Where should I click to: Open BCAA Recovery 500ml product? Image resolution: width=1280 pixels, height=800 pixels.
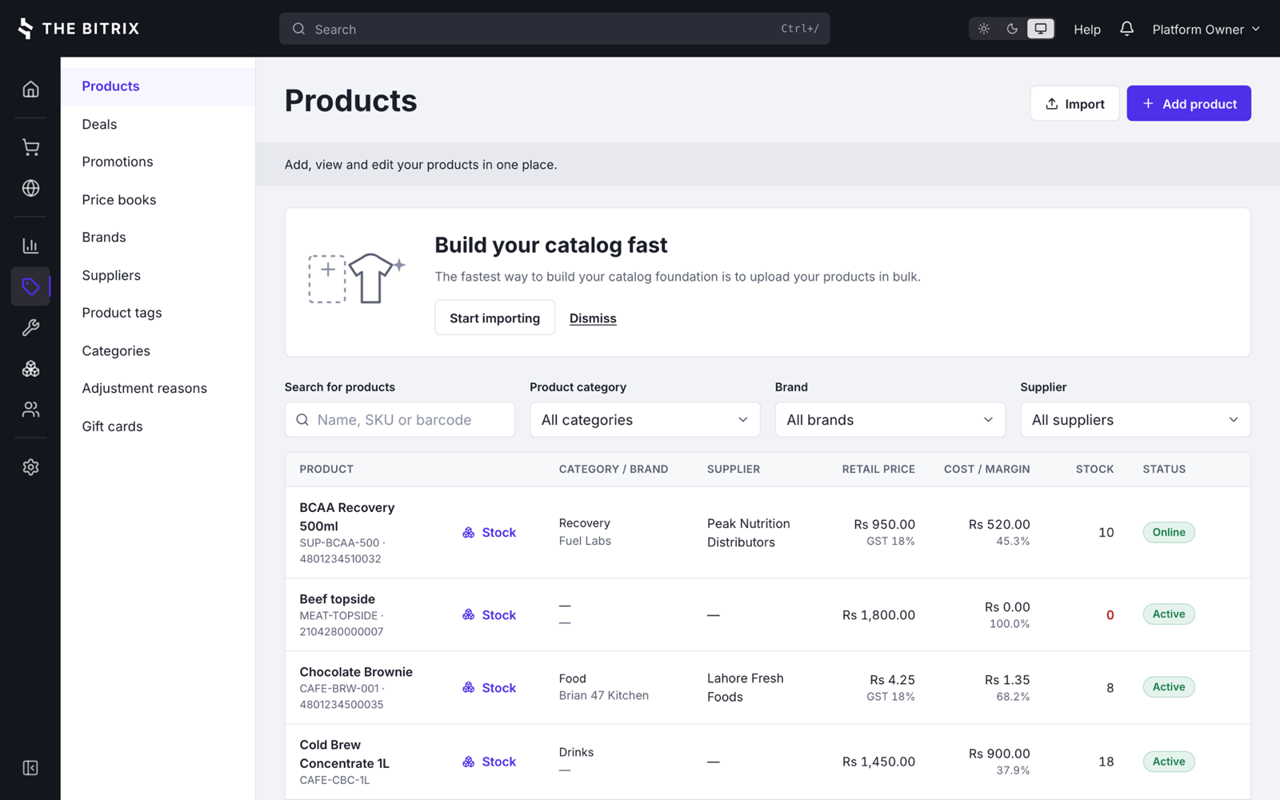pos(347,517)
